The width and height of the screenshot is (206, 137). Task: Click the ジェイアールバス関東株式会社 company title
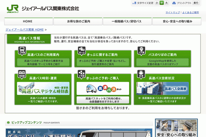coord(50,9)
